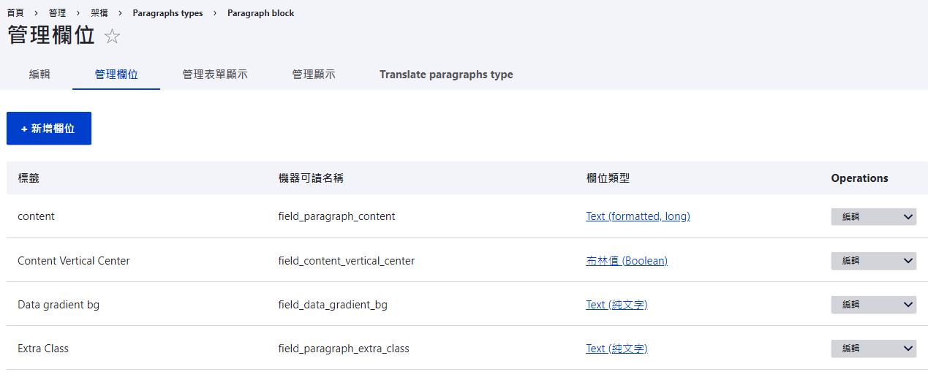Switch to the 編輯 tab
Screen dimensions: 928x380
(39, 75)
